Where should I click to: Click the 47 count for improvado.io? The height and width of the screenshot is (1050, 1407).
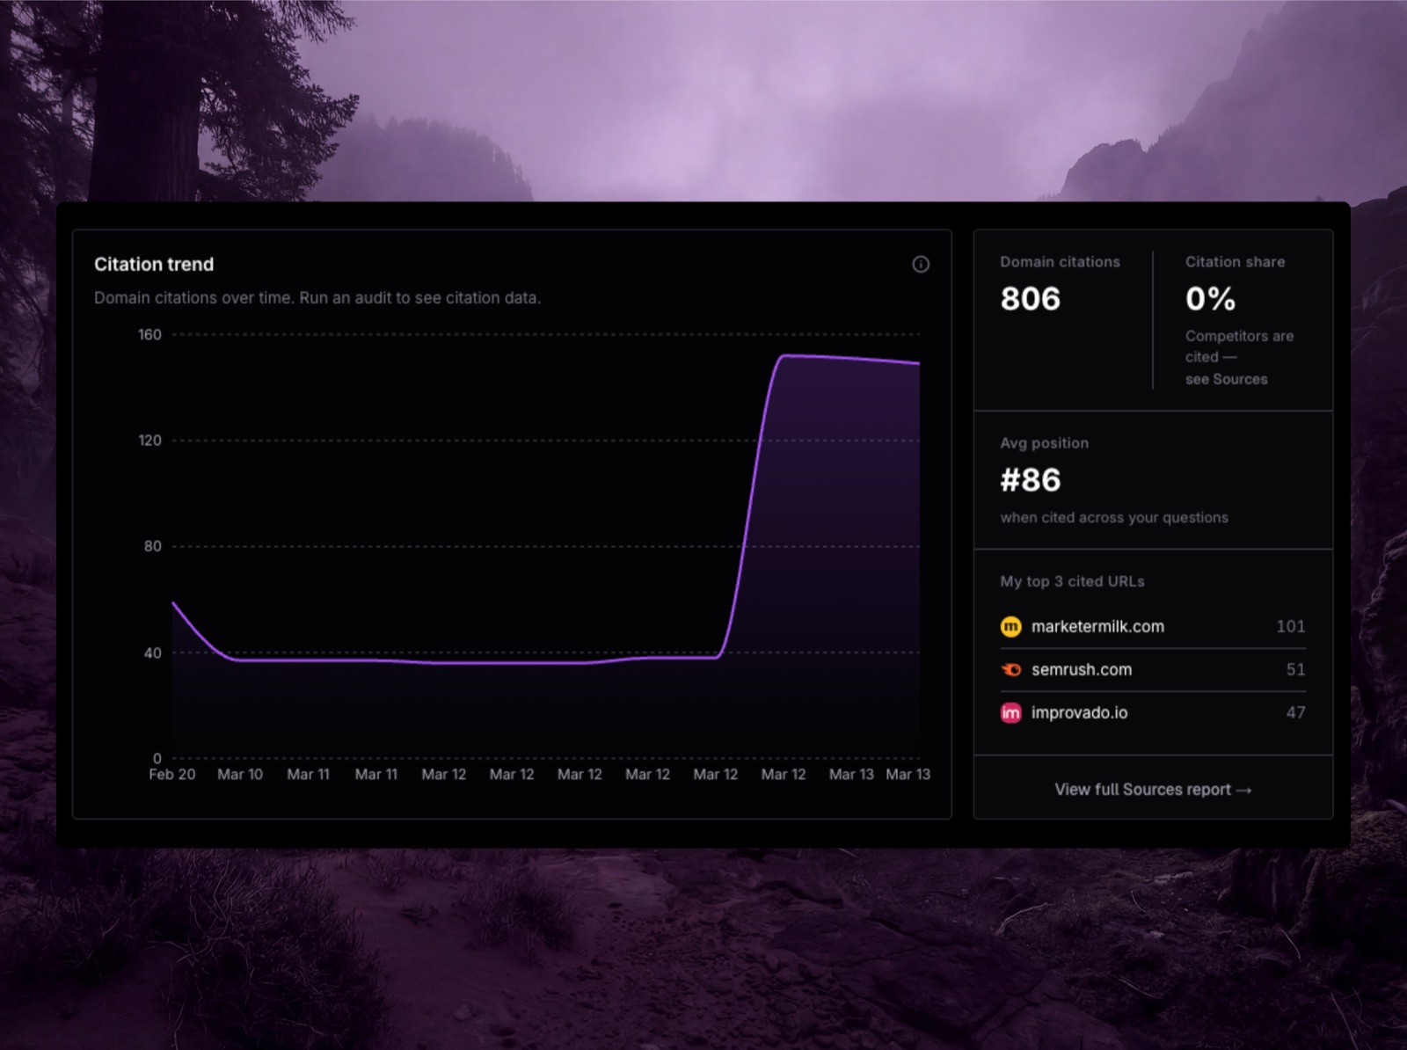(1295, 712)
